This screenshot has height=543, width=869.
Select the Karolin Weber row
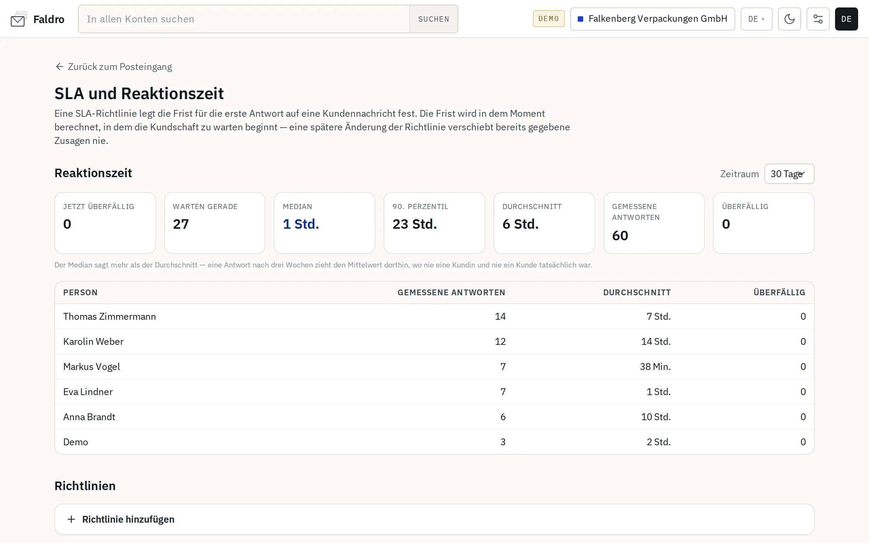tap(434, 341)
